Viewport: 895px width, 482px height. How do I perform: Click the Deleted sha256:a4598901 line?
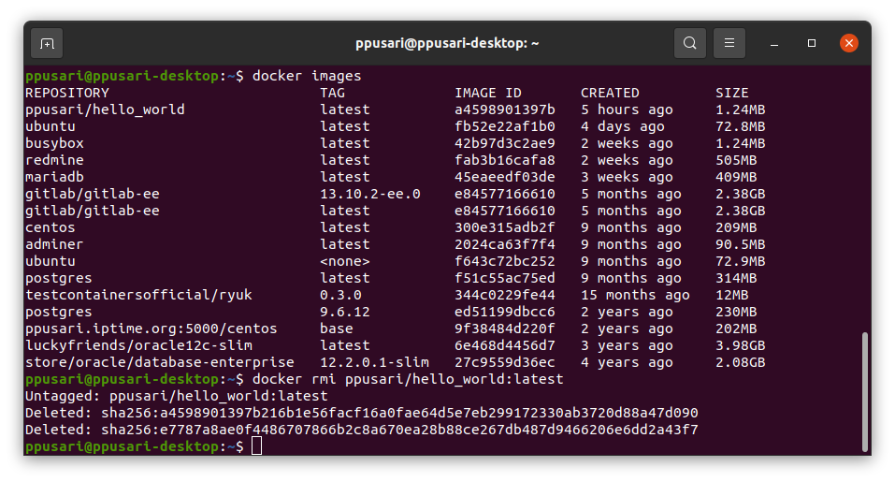[x=361, y=413]
